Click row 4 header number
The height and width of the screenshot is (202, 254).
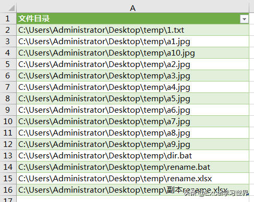8,53
